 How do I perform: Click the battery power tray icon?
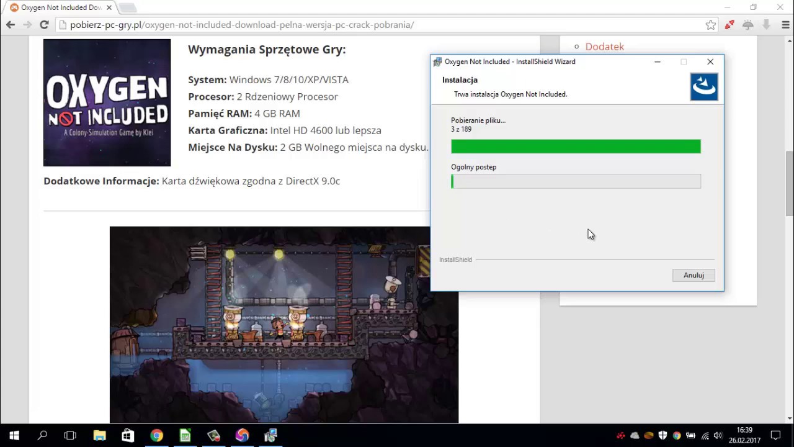click(x=690, y=436)
